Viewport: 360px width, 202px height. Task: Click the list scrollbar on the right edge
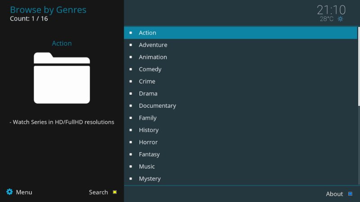(359, 67)
